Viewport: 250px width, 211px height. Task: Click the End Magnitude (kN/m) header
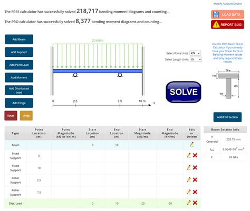point(170,134)
